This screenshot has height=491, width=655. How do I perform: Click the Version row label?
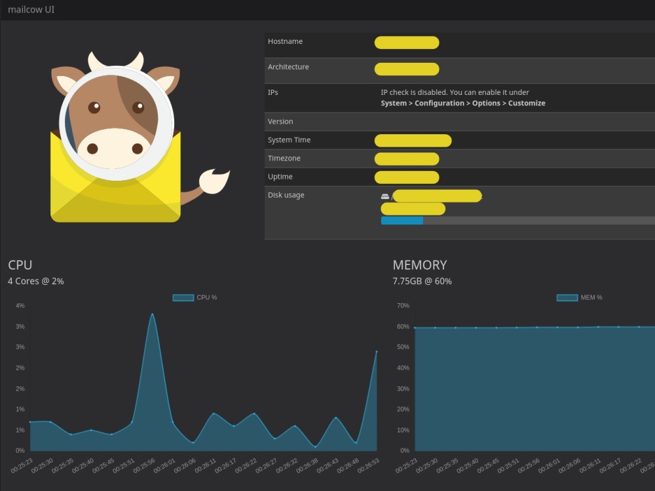280,122
